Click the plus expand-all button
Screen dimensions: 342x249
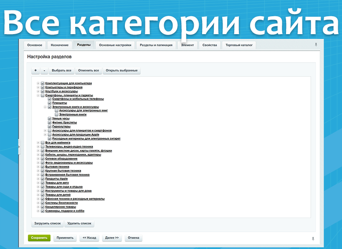click(35, 70)
